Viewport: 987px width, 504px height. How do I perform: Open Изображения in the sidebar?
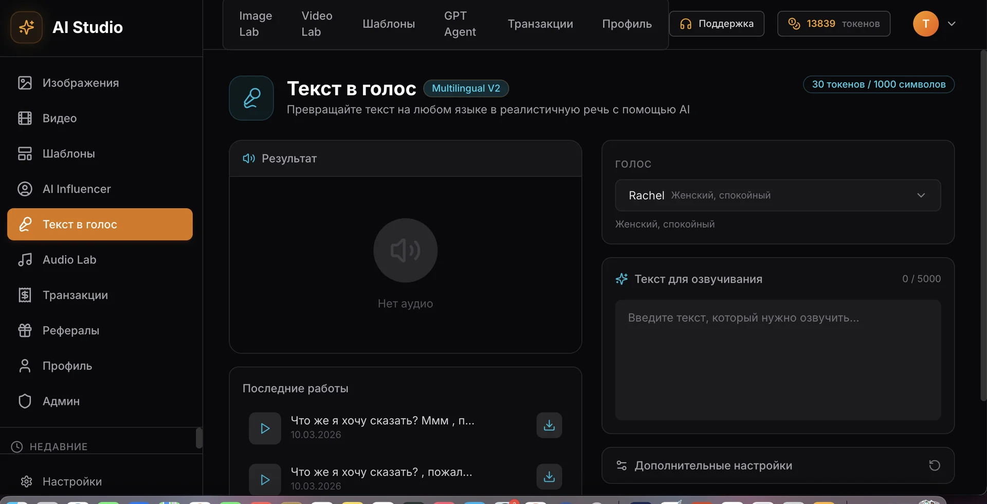point(100,83)
